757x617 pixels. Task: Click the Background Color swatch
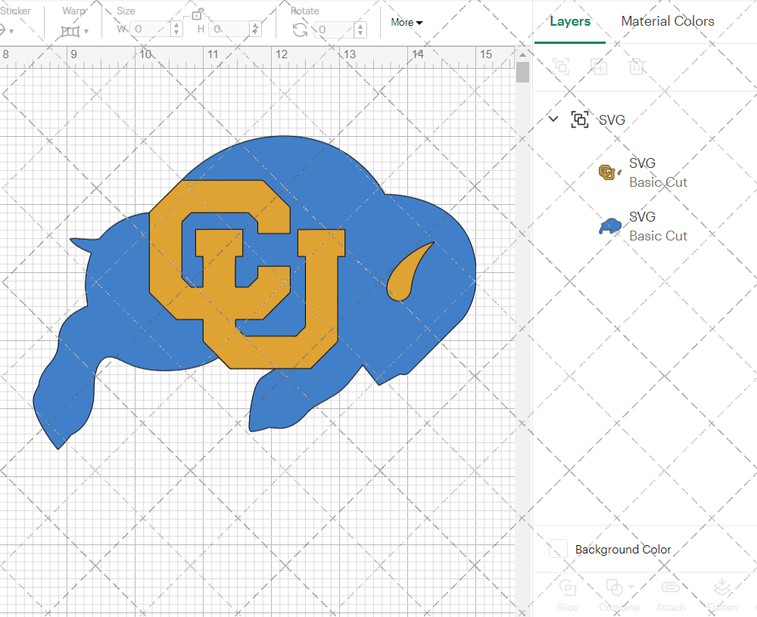pyautogui.click(x=558, y=549)
